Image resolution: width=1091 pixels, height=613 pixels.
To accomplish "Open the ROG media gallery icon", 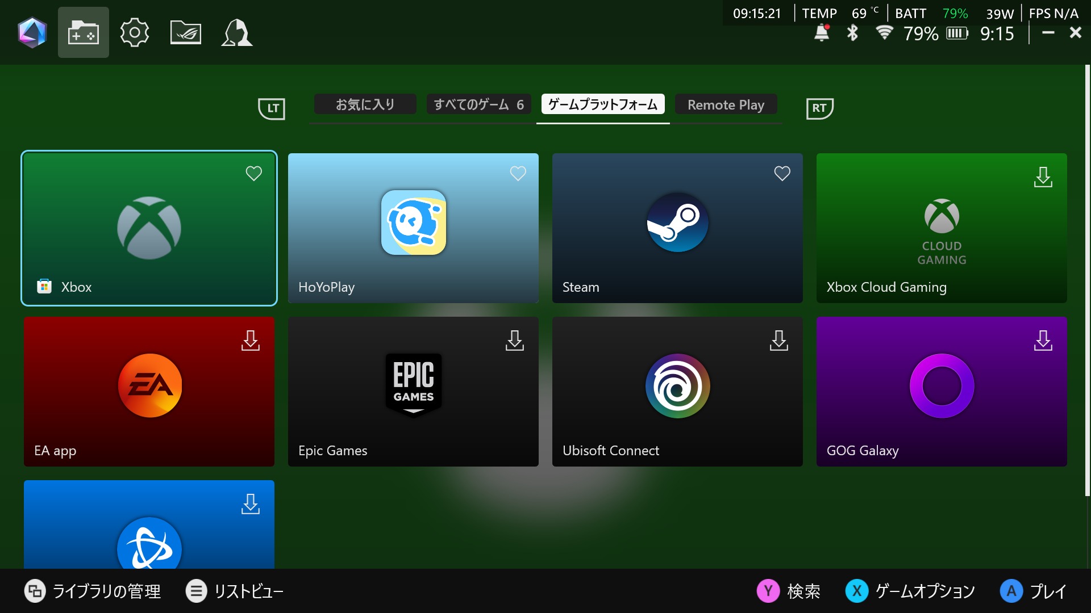I will 186,32.
